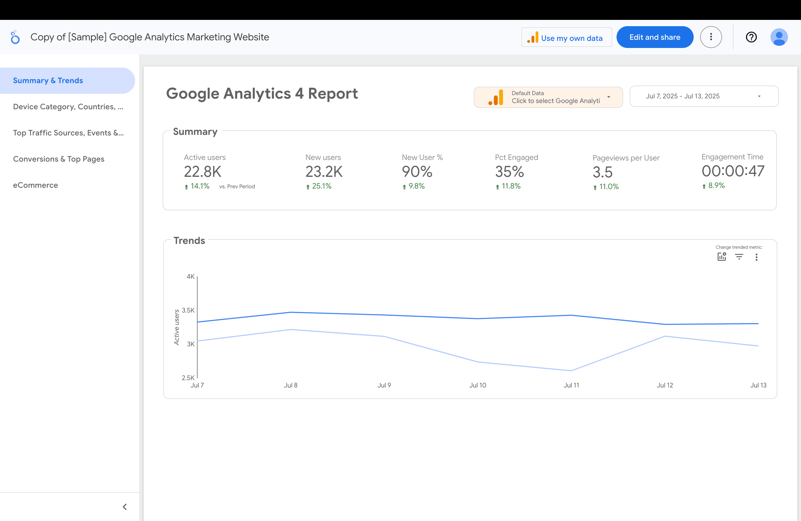
Task: Click the Active users 22.8K scorecard
Action: pyautogui.click(x=203, y=172)
